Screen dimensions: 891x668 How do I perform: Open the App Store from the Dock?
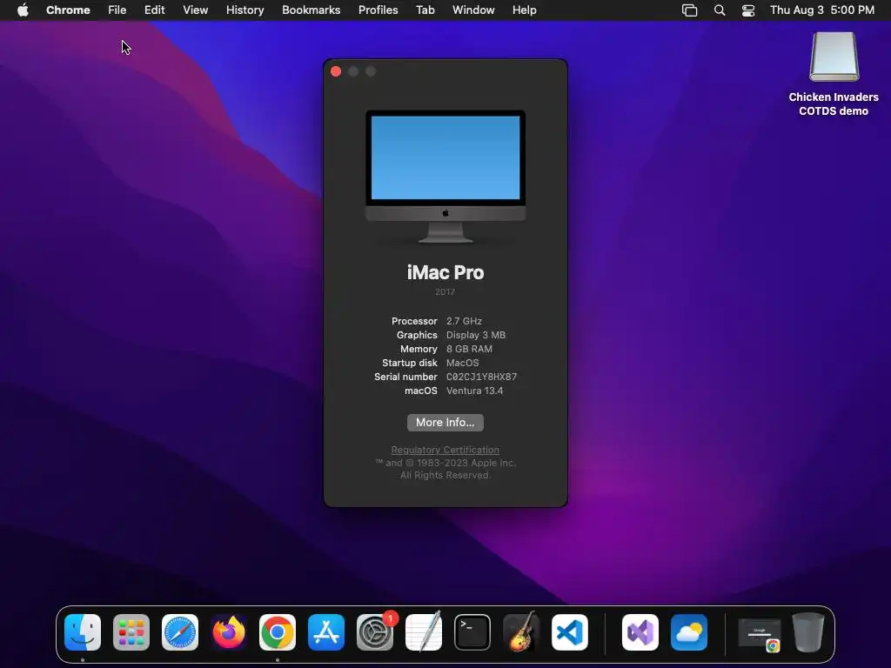coord(326,632)
